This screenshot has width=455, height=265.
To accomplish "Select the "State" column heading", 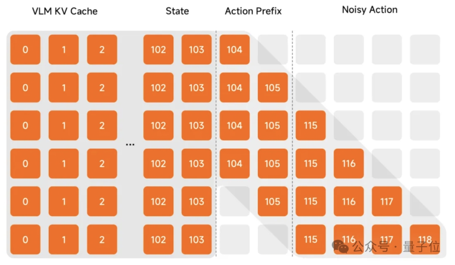I will tap(177, 11).
